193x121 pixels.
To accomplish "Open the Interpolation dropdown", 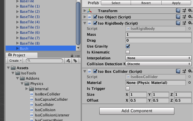I will point(158,58).
